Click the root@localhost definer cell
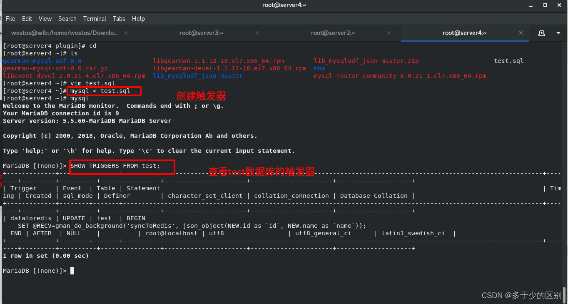Image resolution: width=568 pixels, height=304 pixels. point(172,233)
